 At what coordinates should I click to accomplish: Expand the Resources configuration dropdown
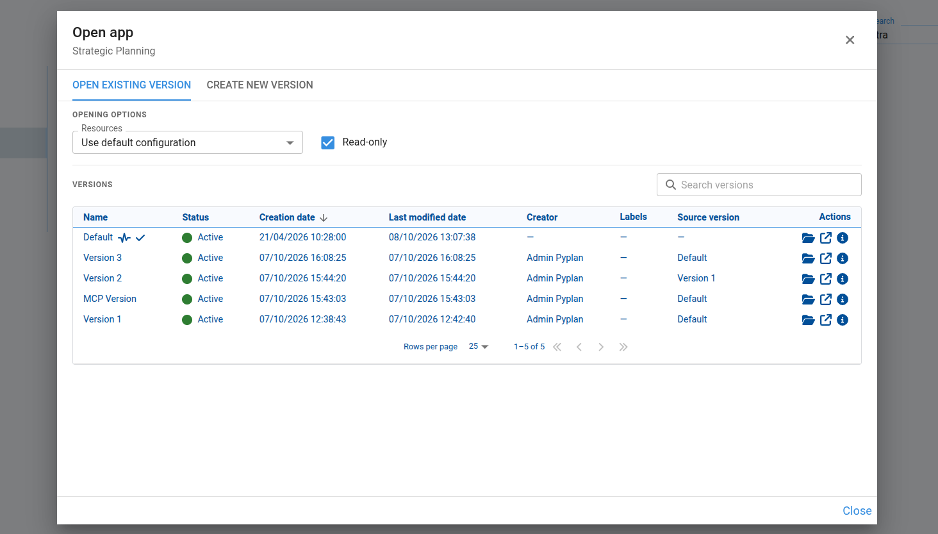[x=188, y=142]
